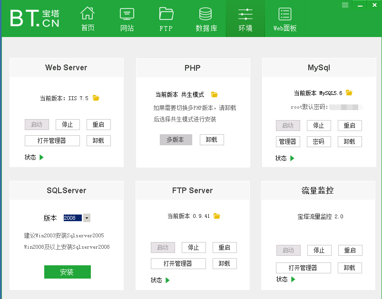382x299 pixels.
Task: Select the 2008 version field
Action: click(73, 218)
